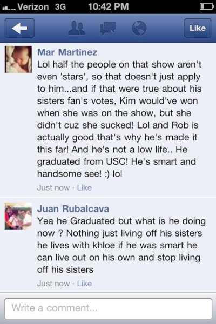Tap the back arrow button
Image resolution: width=216 pixels, height=324 pixels.
click(19, 28)
